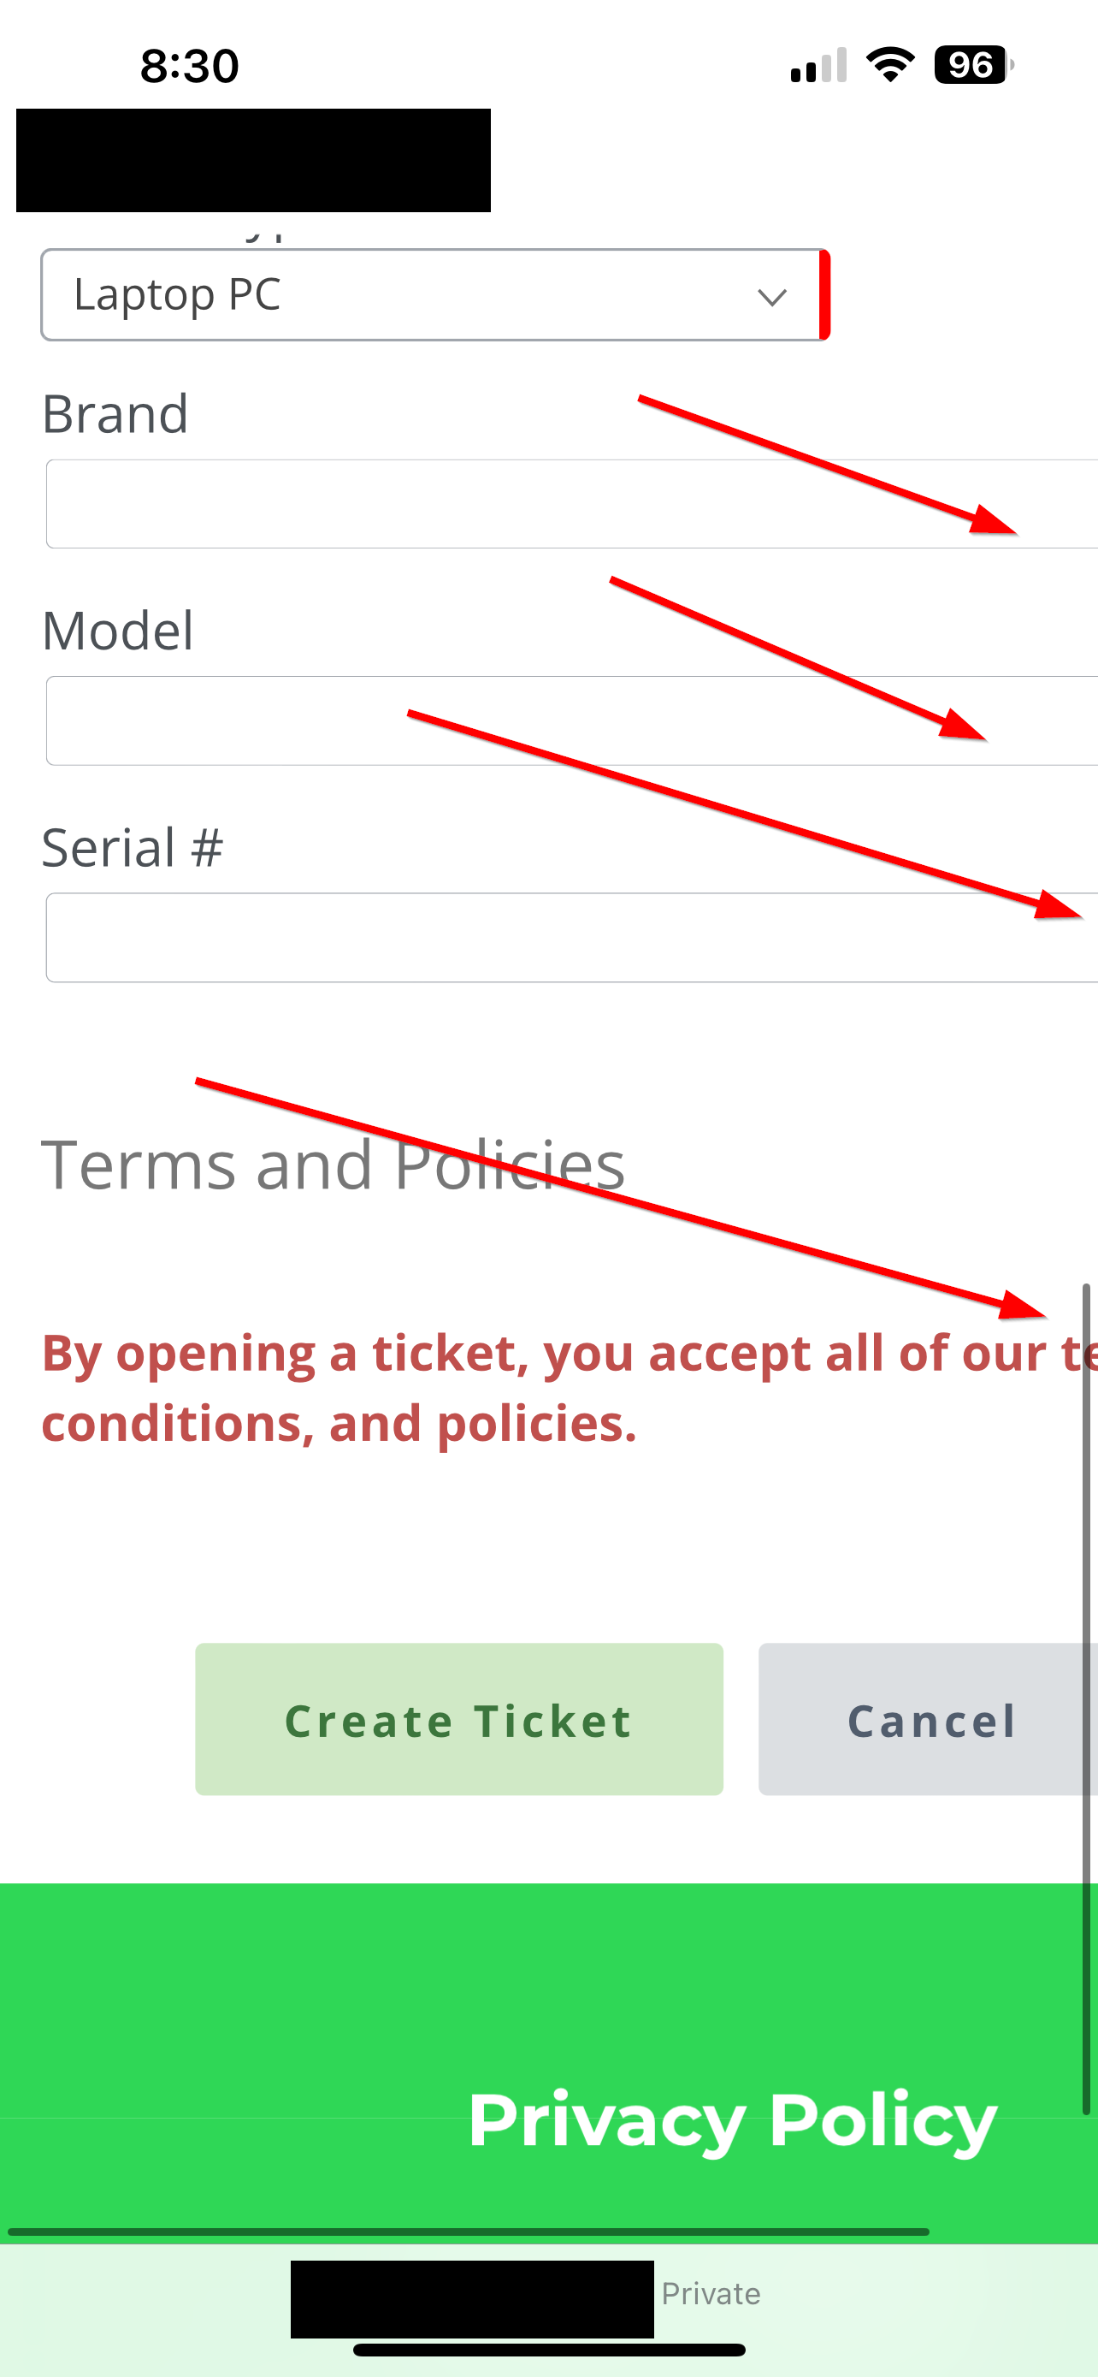Select the Serial # input field
The height and width of the screenshot is (2377, 1098).
pos(553,938)
